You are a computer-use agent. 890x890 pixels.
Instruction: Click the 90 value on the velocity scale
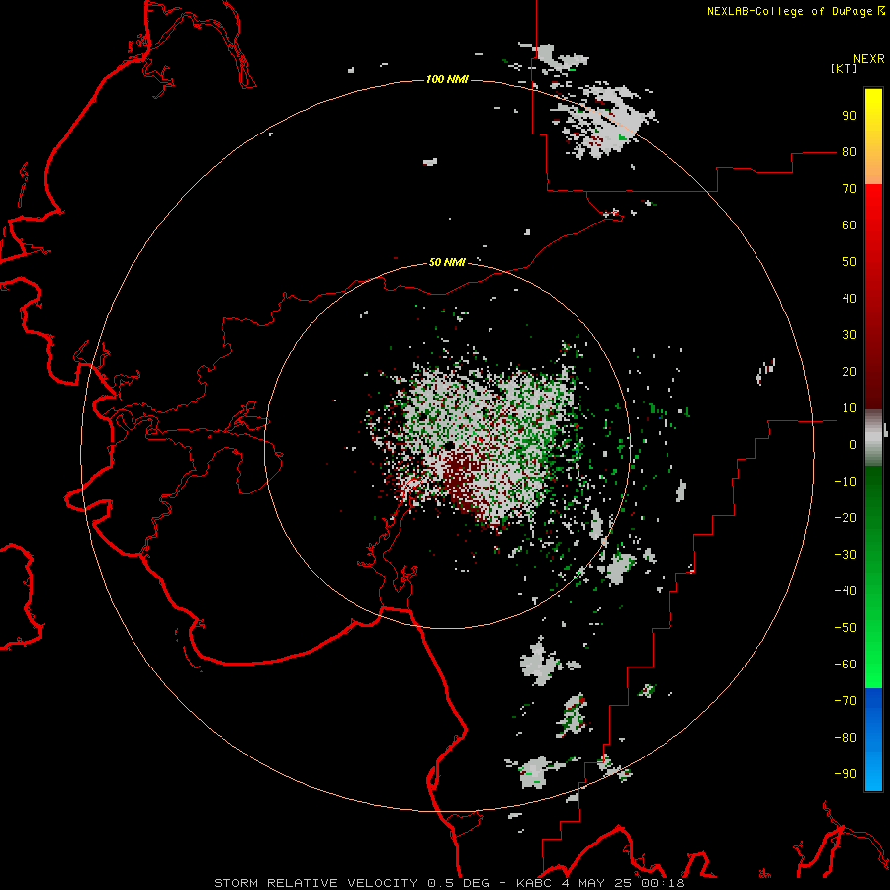click(x=849, y=116)
